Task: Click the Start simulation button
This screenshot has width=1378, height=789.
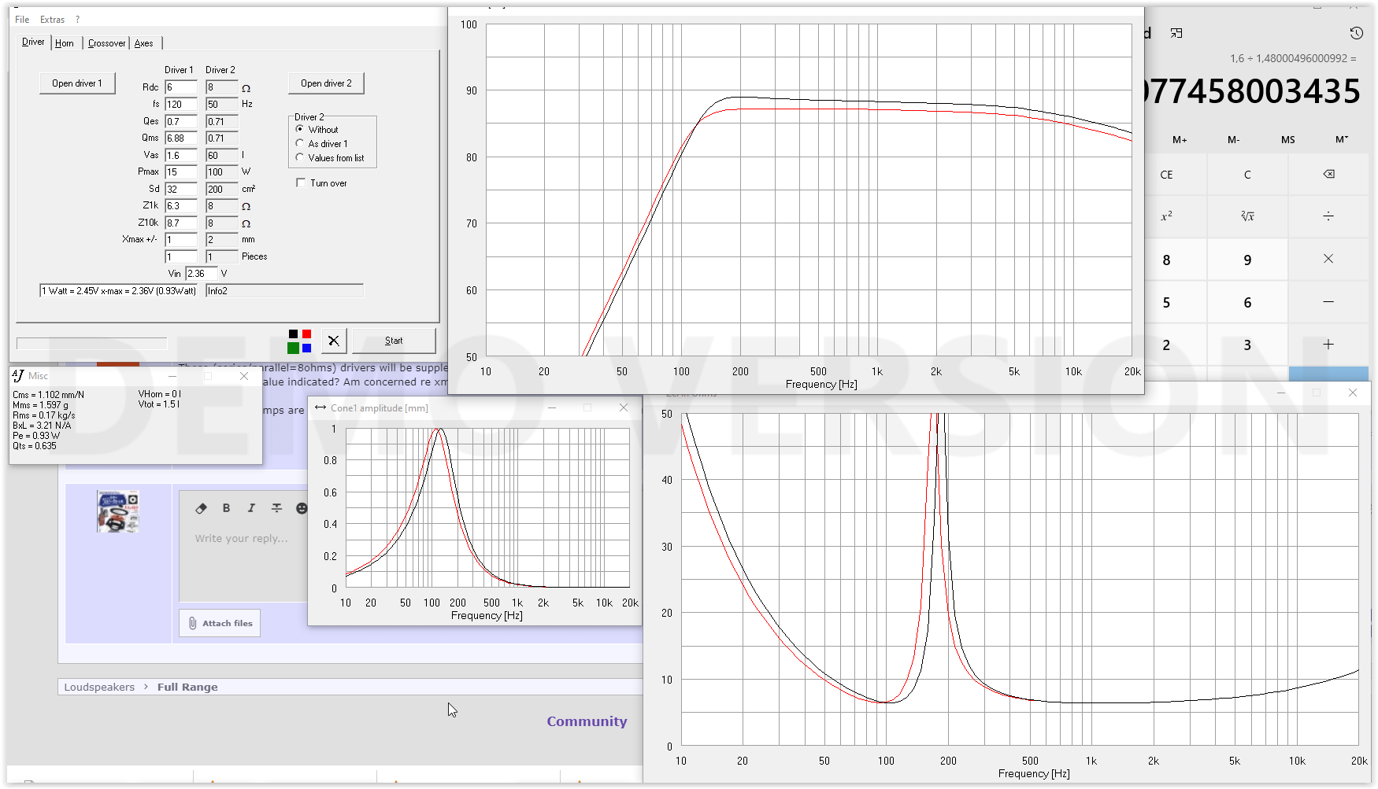Action: [x=394, y=341]
